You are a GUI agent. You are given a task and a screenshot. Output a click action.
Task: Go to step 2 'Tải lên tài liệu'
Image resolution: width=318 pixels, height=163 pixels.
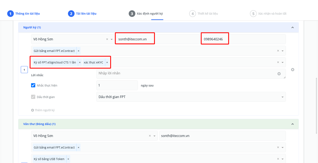82,14
